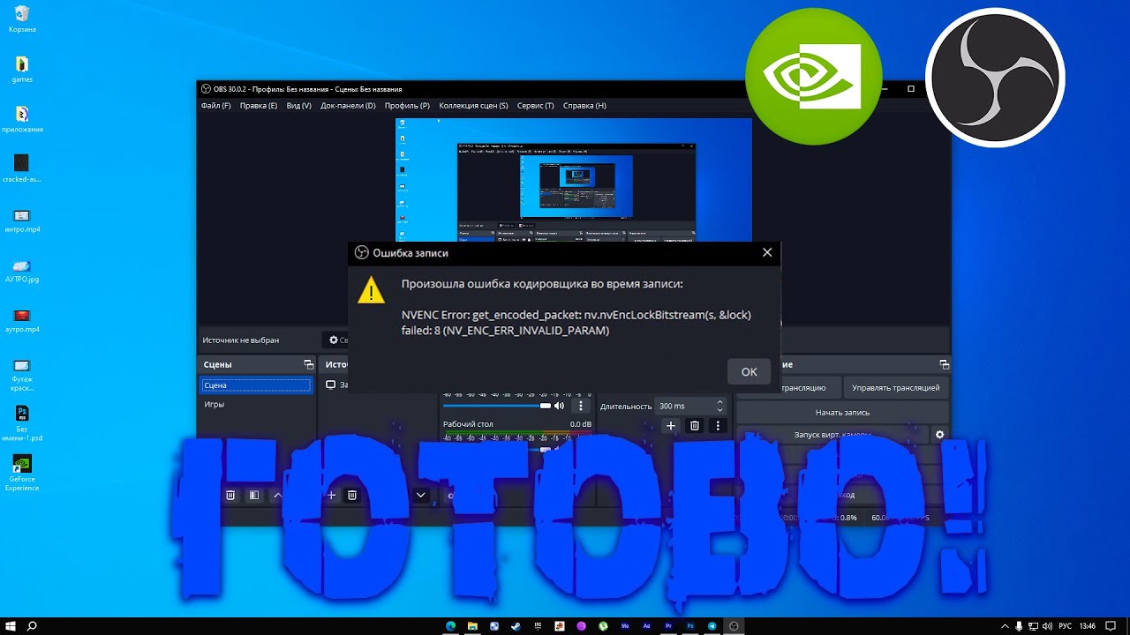Click the OBS preview canvas
This screenshot has width=1130, height=635.
coord(574,180)
